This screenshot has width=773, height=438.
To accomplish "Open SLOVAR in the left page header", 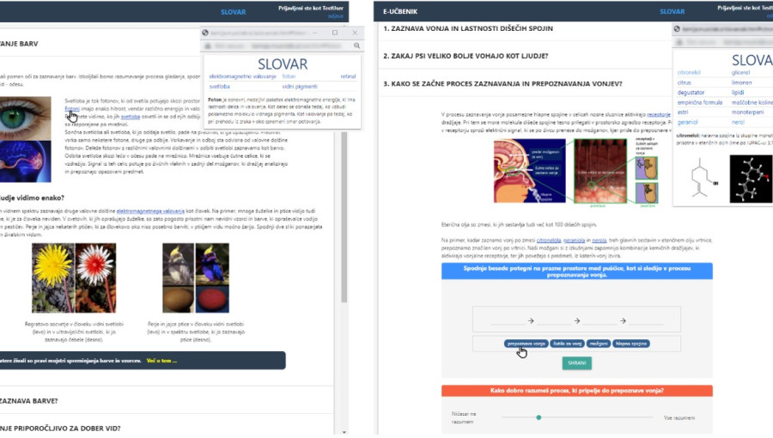I will click(233, 12).
